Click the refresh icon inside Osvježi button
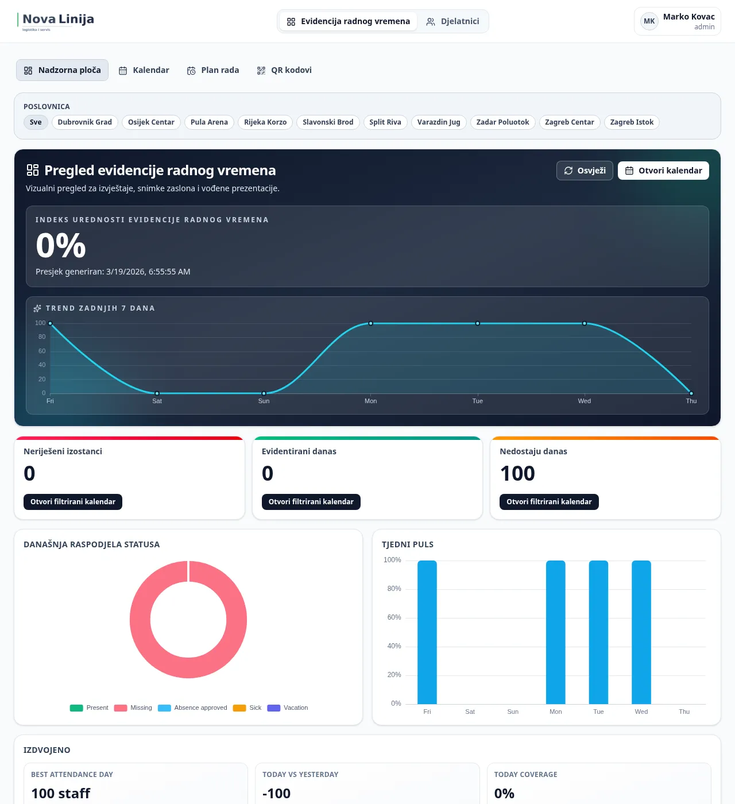The image size is (735, 804). (568, 171)
